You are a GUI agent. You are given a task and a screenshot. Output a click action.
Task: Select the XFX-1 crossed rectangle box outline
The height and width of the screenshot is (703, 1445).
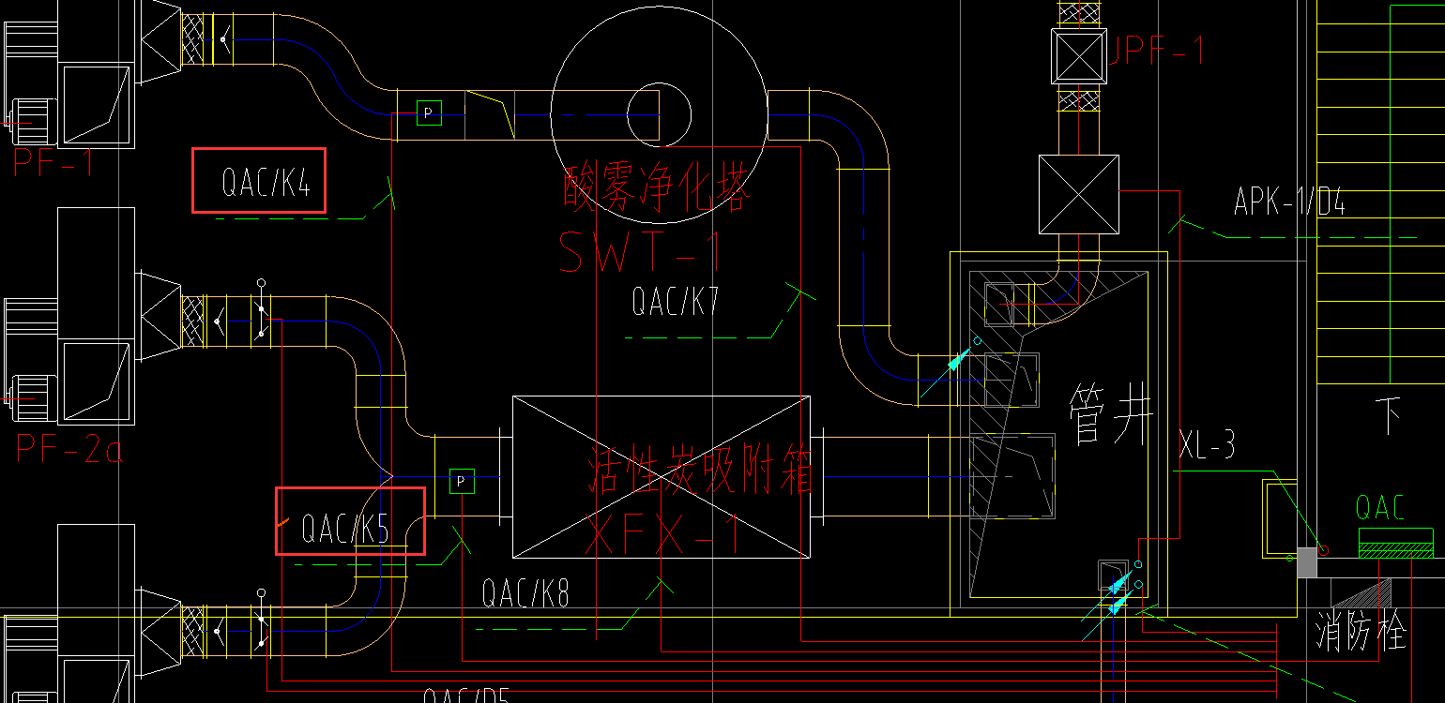click(x=661, y=477)
